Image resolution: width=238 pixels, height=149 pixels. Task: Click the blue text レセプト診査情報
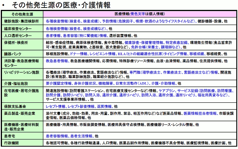81,106
